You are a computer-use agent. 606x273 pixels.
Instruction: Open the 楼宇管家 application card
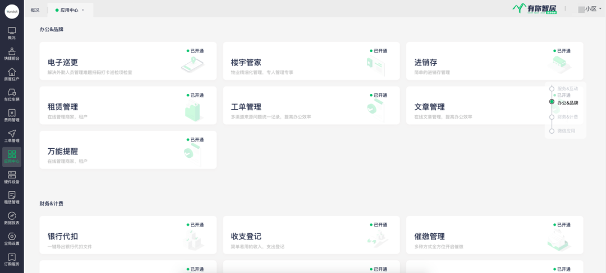[311, 61]
